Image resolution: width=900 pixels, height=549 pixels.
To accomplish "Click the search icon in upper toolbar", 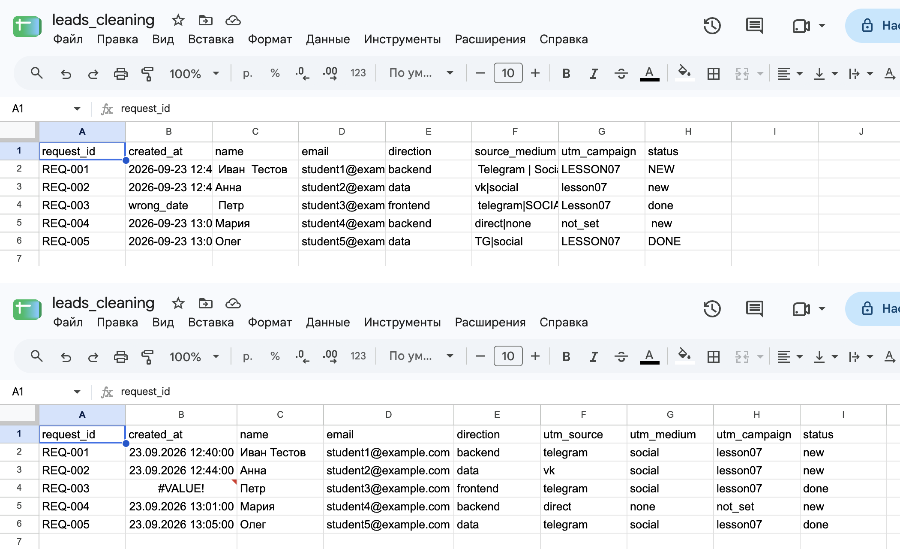I will (x=37, y=73).
